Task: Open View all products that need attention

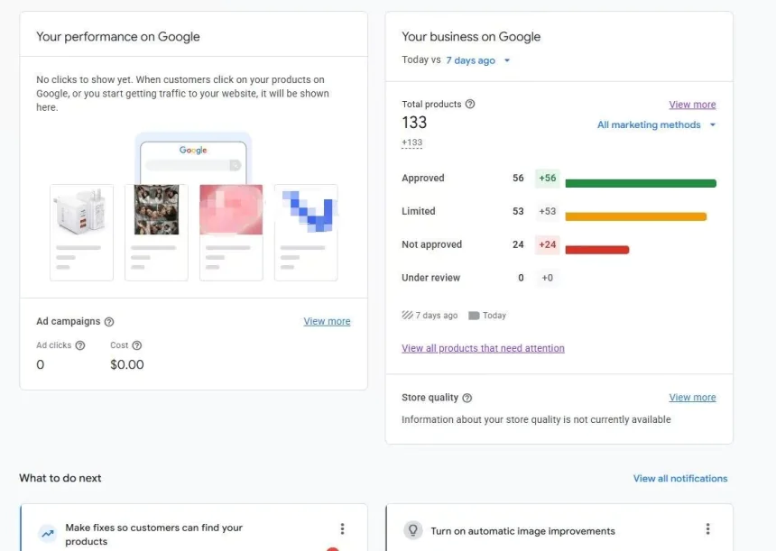Action: coord(483,348)
